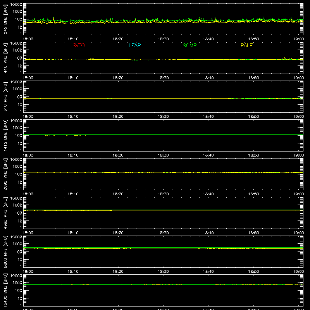Image resolution: width=310 pixels, height=310 pixels.
Task: Select the 610 MHz [SFU] axis title
Action: [5, 96]
